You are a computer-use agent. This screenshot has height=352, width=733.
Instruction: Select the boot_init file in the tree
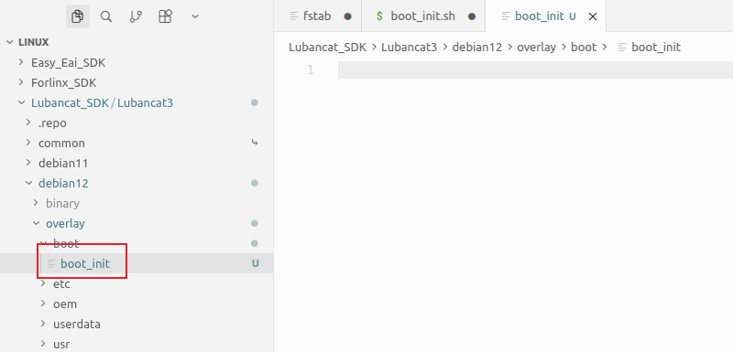tap(137, 263)
